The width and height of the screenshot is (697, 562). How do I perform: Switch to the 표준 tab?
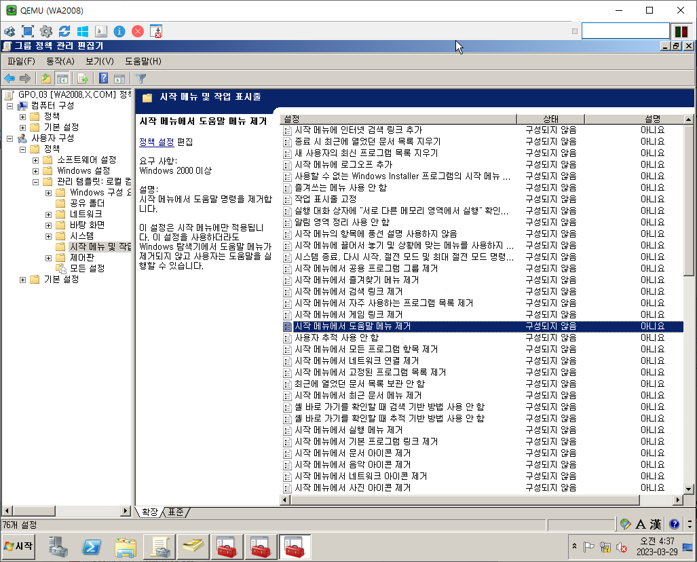click(176, 512)
